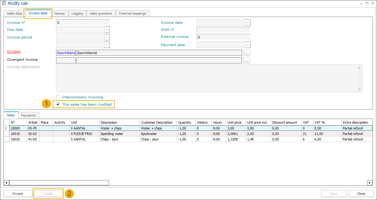Click the description box scroll down arrow
This screenshot has width=377, height=200.
(360, 89)
